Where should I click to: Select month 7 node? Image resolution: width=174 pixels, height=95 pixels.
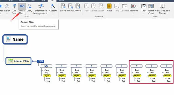click(136, 66)
